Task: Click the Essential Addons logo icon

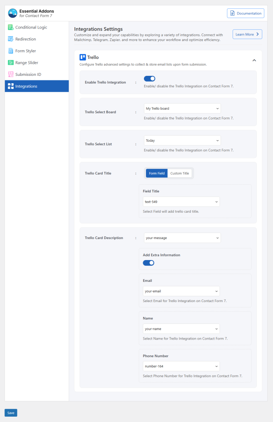Action: [x=12, y=13]
